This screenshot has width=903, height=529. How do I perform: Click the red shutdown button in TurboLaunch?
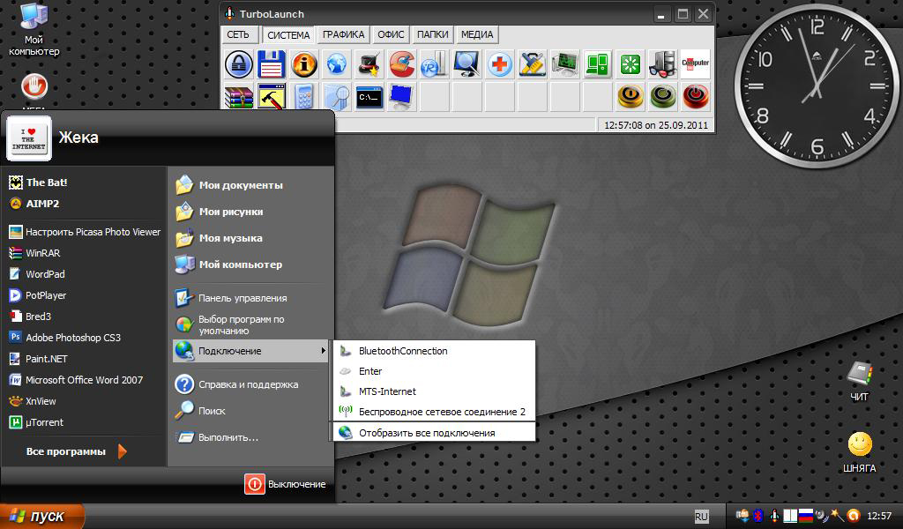(696, 96)
